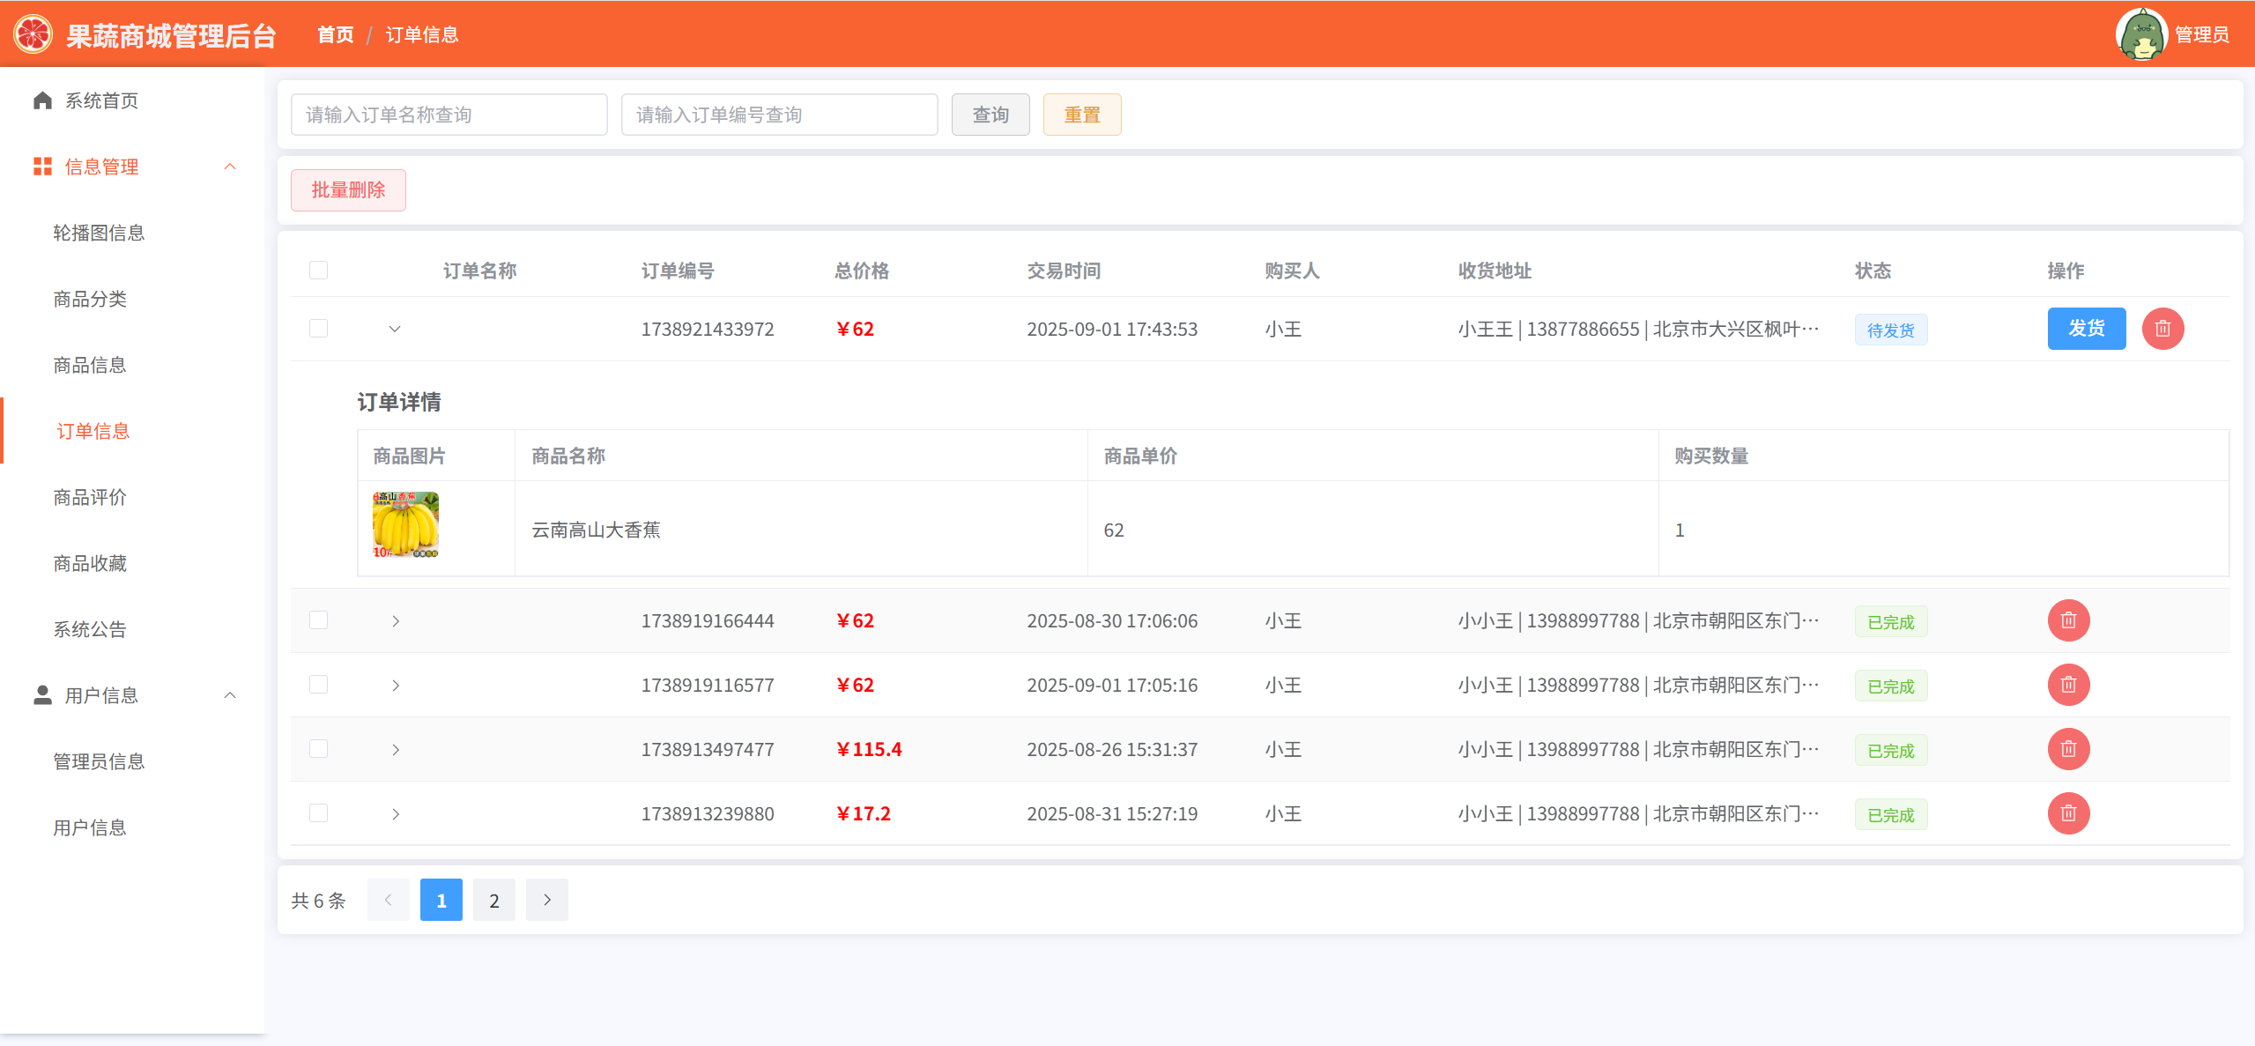Open the 商品信息 menu item
This screenshot has height=1046, width=2255.
point(90,365)
